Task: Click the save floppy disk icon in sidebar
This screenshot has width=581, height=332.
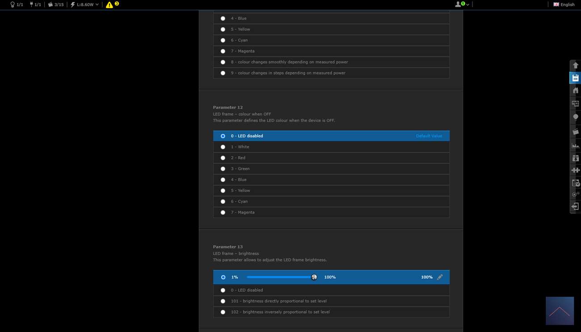Action: tap(575, 78)
